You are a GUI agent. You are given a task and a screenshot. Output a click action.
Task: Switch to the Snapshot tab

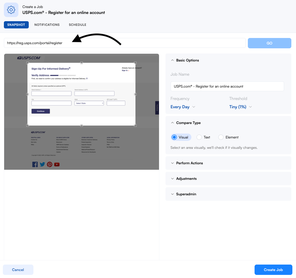pos(16,25)
